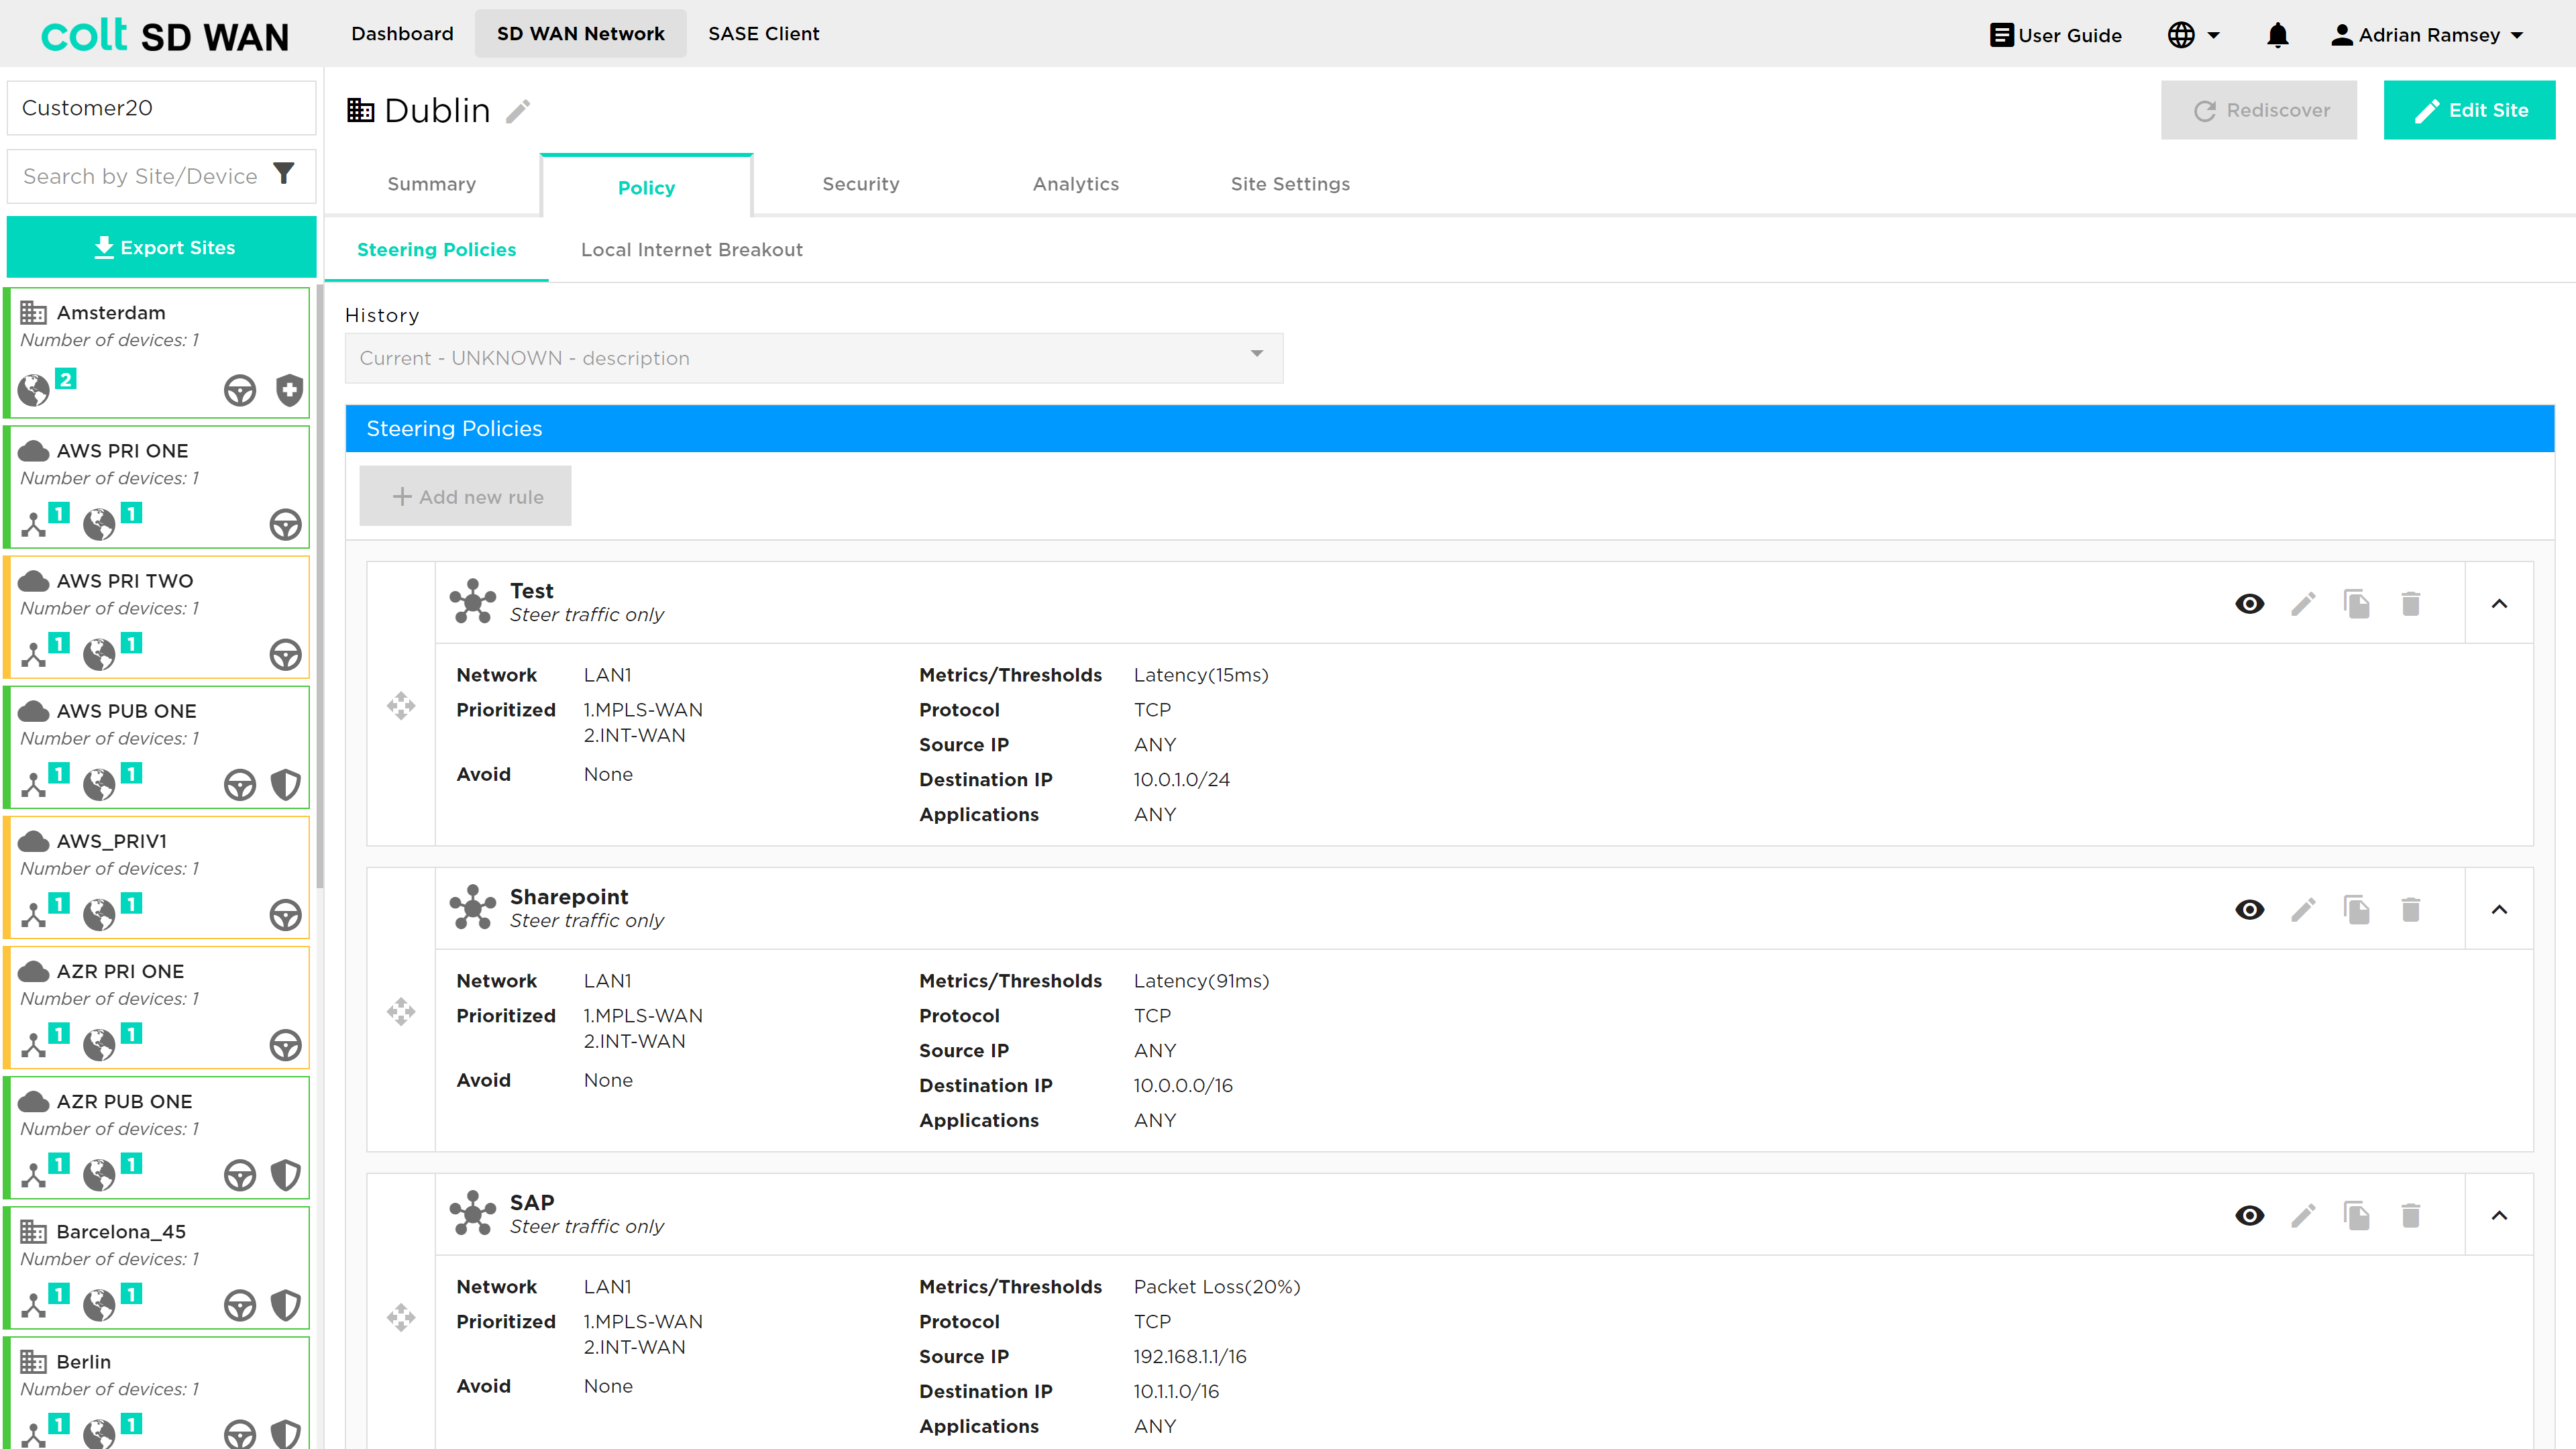Click Barcelona_45 steering wheel icon
The width and height of the screenshot is (2576, 1449).
pyautogui.click(x=240, y=1305)
